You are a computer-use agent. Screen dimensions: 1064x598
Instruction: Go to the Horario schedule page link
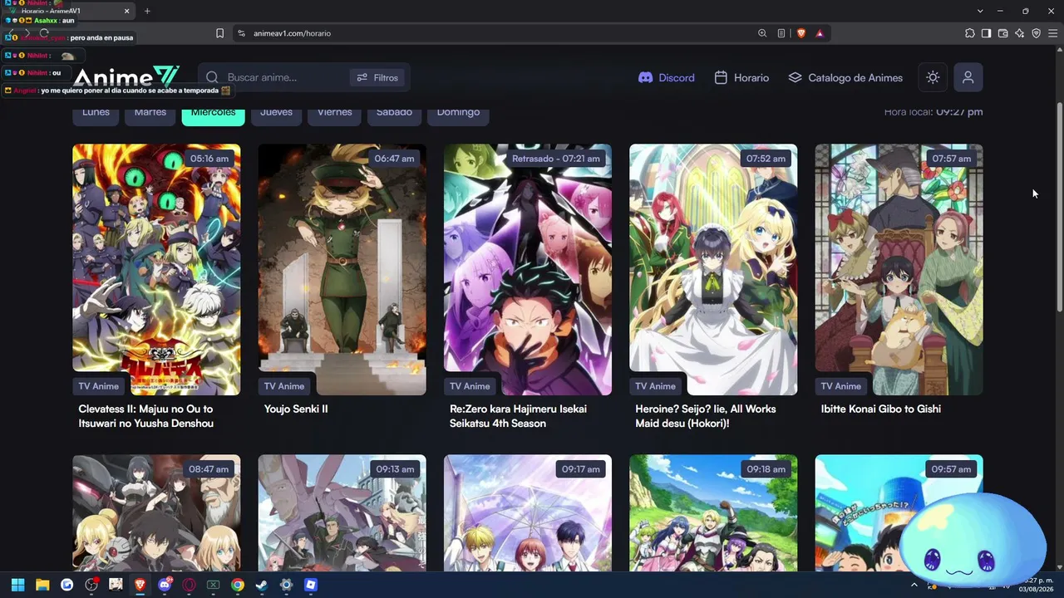(741, 77)
